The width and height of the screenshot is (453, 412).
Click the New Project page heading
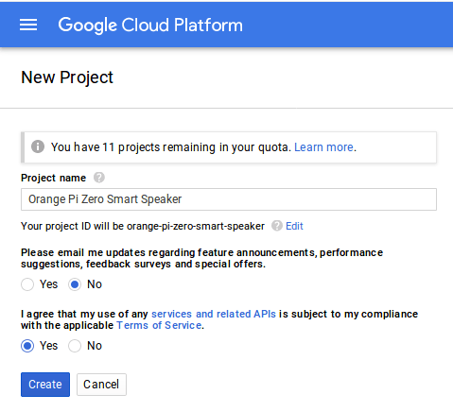click(x=67, y=77)
